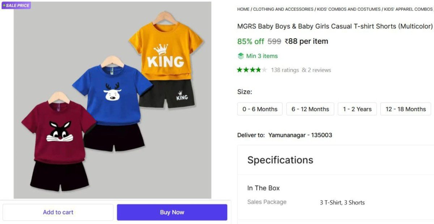View the 2 reviews link
Screen dimensions: 434x224
click(x=319, y=70)
